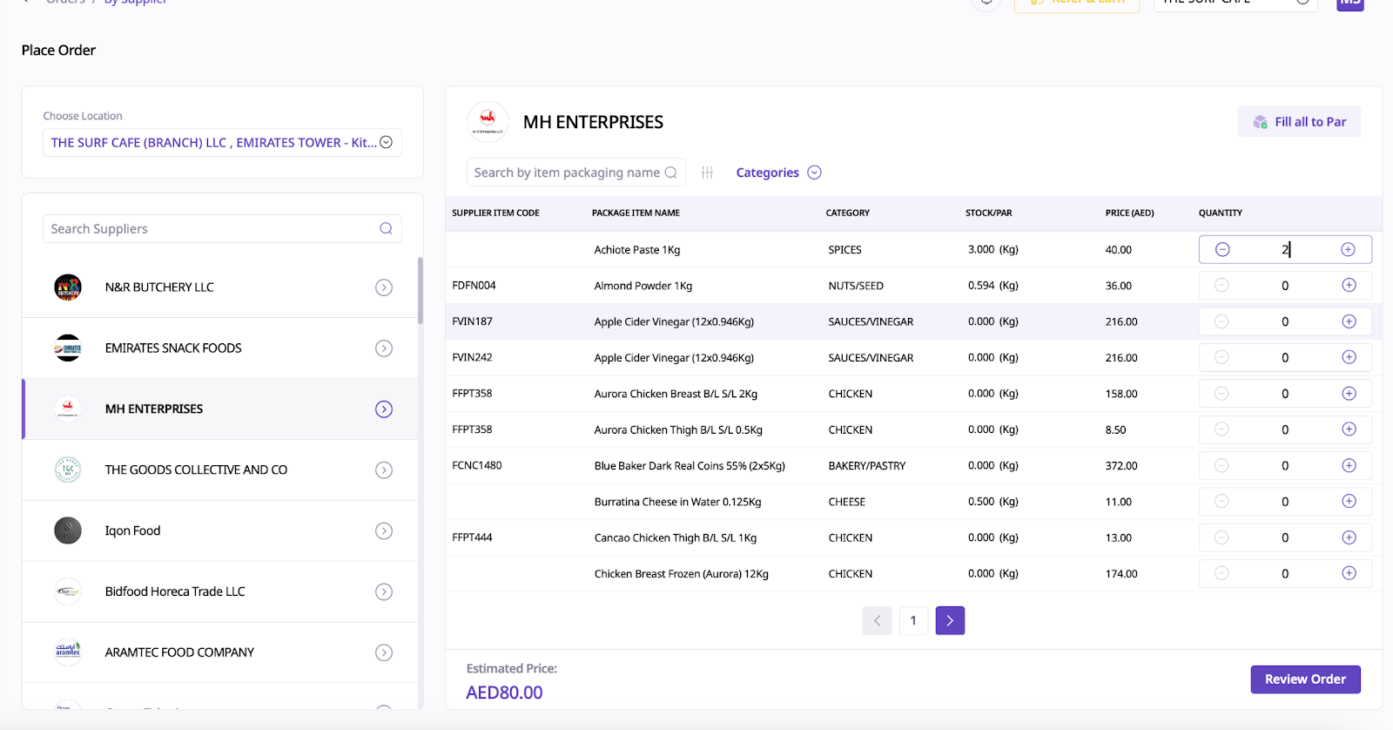This screenshot has height=730, width=1393.
Task: Edit Almond Powder 1Kg quantity field
Action: [x=1285, y=285]
